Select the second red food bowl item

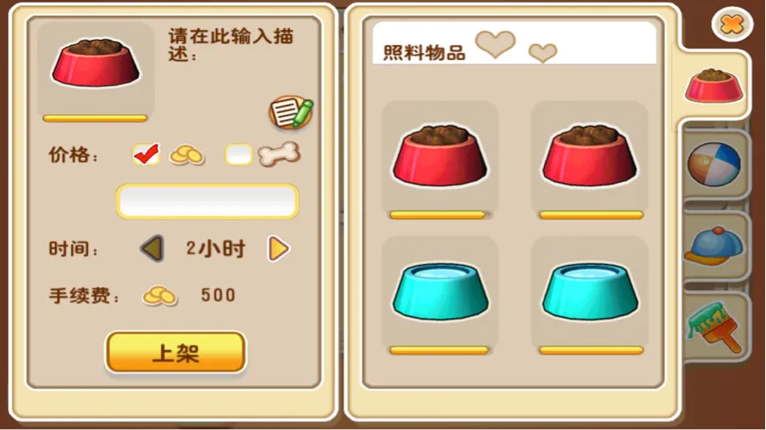coord(590,160)
